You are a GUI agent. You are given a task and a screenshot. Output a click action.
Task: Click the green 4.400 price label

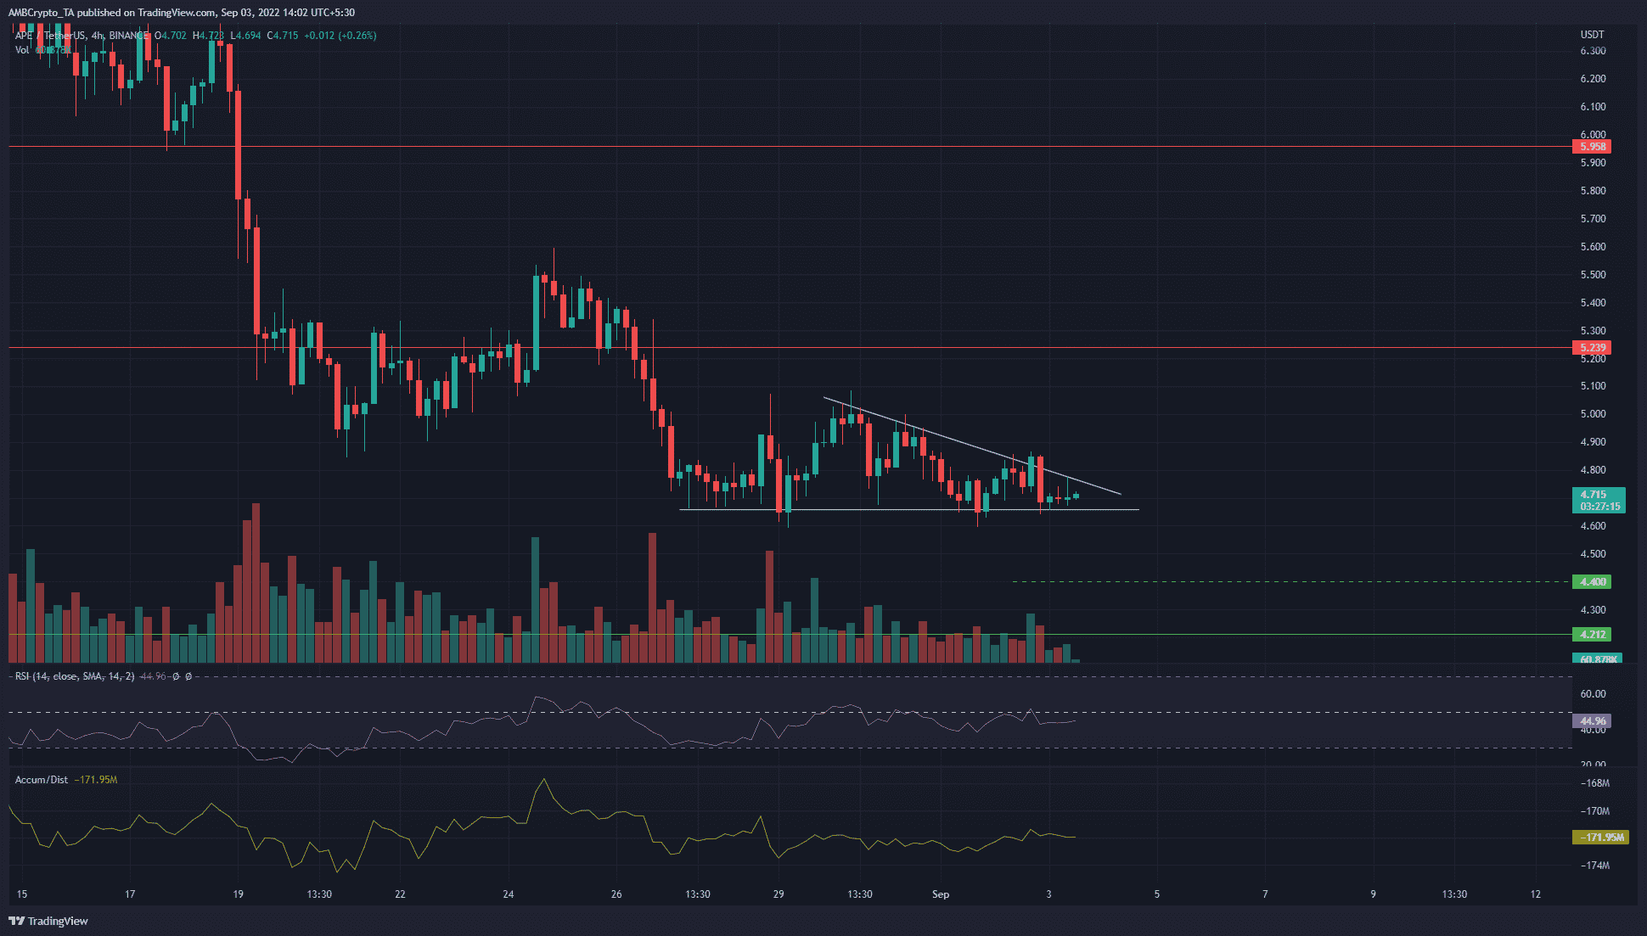pyautogui.click(x=1592, y=582)
